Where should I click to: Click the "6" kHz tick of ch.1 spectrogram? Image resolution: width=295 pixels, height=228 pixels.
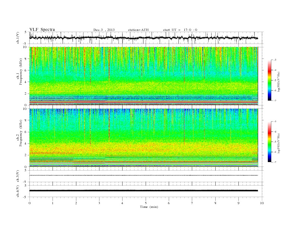click(26, 70)
